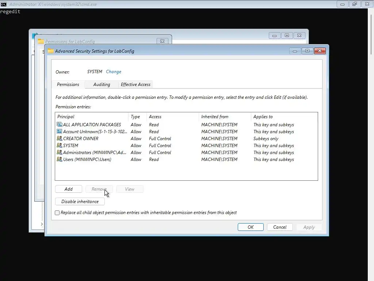Click the Add button

coord(68,189)
